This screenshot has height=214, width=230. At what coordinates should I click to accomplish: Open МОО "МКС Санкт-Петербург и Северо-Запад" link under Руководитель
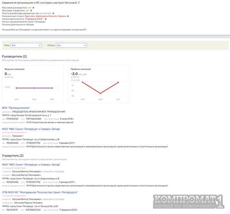31,129
